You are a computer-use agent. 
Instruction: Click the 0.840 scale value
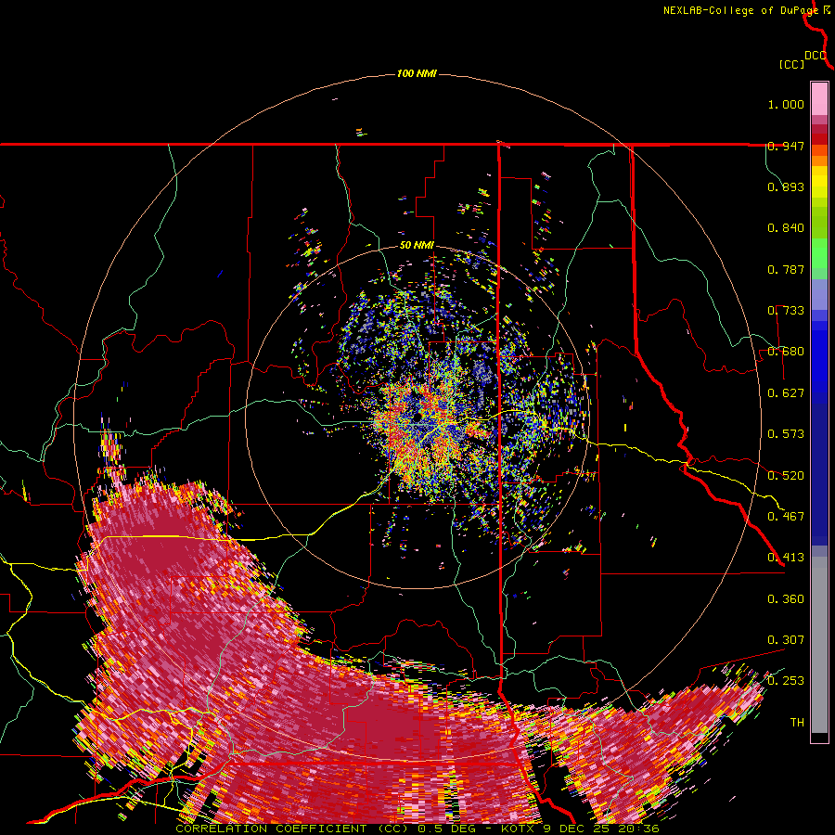(x=786, y=228)
